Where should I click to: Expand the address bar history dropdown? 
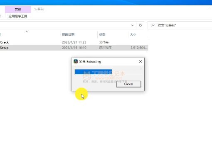pyautogui.click(x=132, y=25)
